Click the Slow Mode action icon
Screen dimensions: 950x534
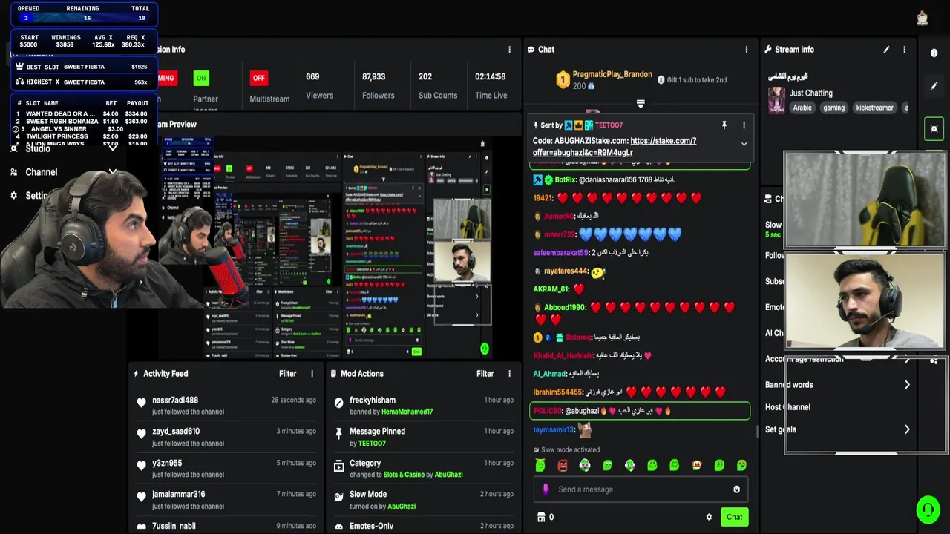pyautogui.click(x=338, y=496)
